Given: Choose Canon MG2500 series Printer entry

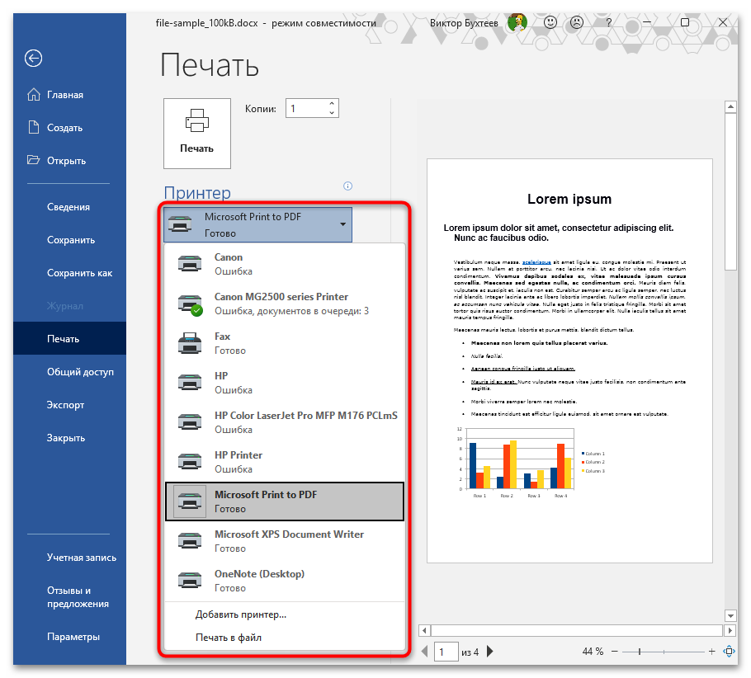Looking at the screenshot, I should pos(285,304).
